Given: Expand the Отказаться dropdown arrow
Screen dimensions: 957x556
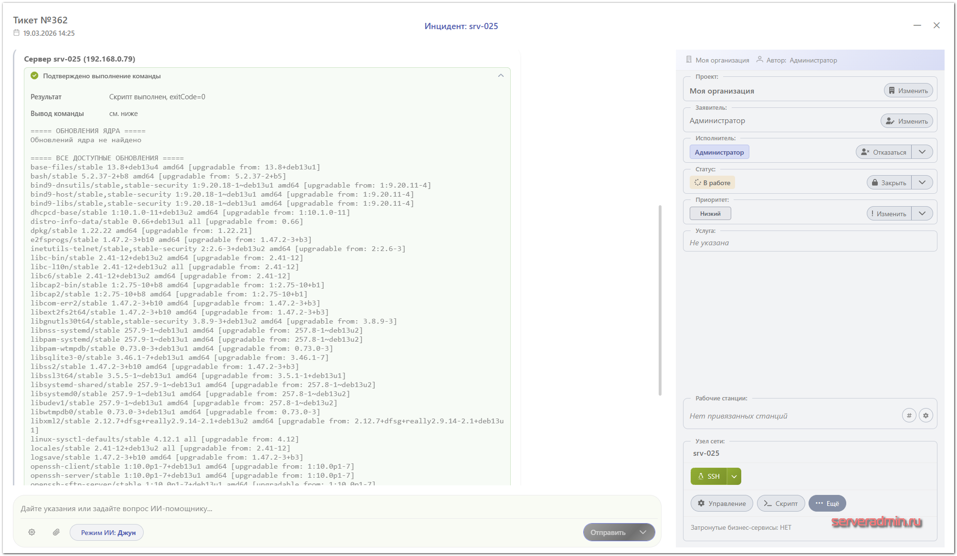Looking at the screenshot, I should click(x=922, y=152).
